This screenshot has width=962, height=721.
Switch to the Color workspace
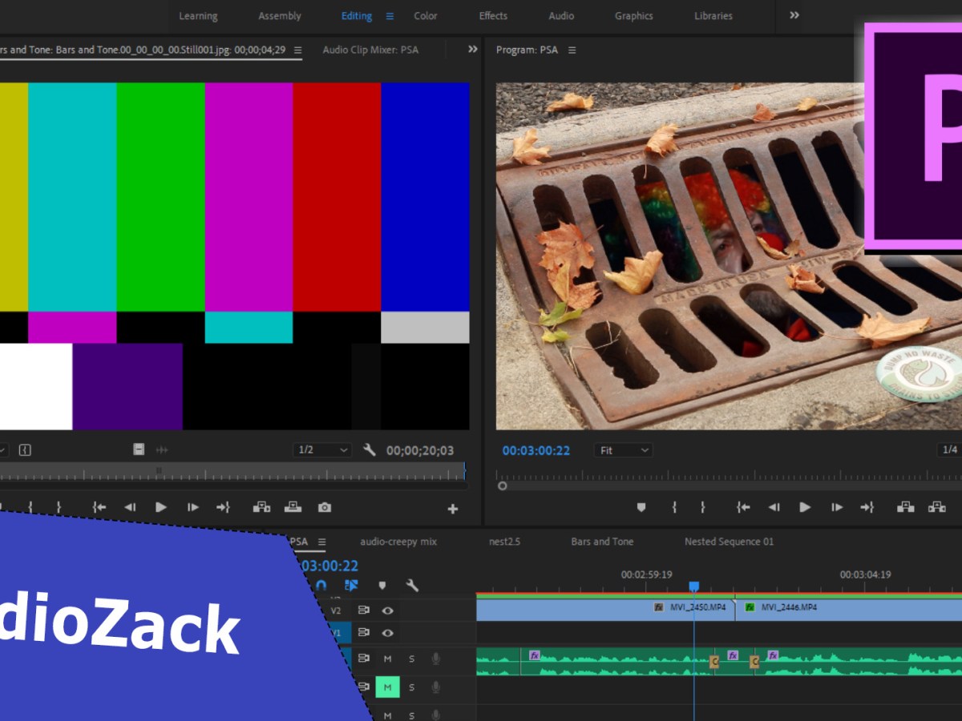426,16
